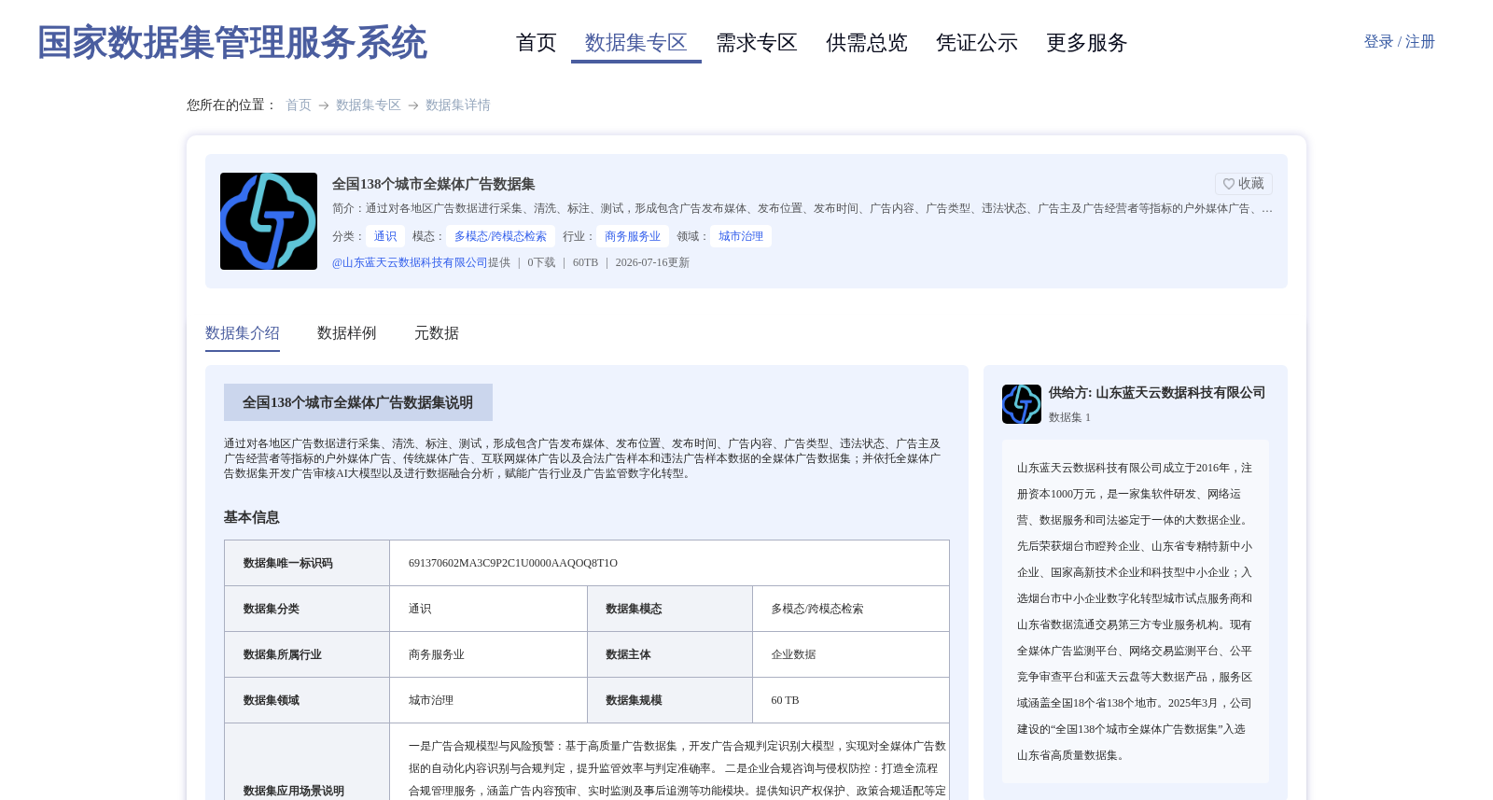
Task: Click the 国家数据集管理服务系统 site title
Action: pos(232,43)
